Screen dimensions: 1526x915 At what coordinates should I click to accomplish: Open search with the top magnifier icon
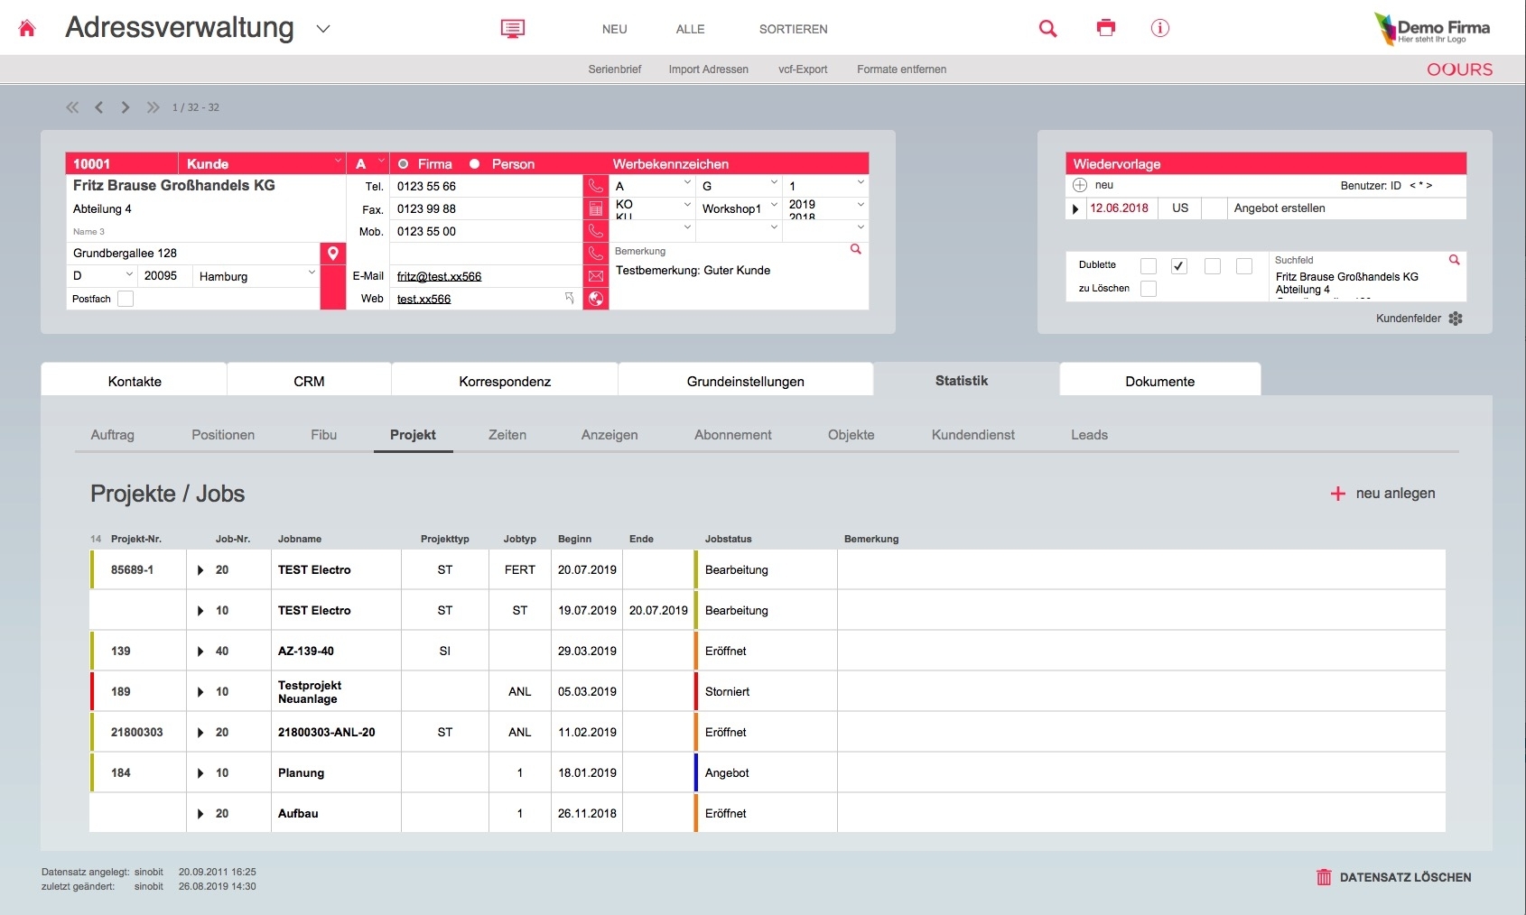click(x=1047, y=29)
